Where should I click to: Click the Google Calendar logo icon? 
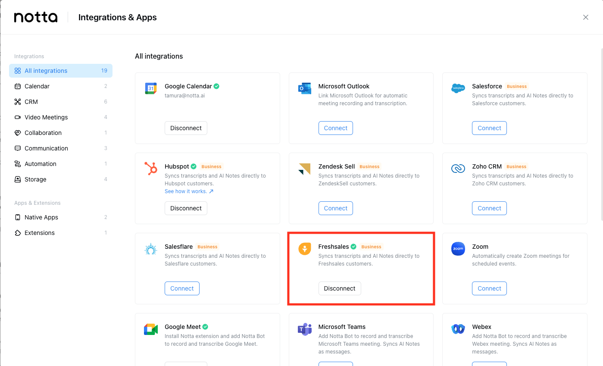tap(151, 88)
